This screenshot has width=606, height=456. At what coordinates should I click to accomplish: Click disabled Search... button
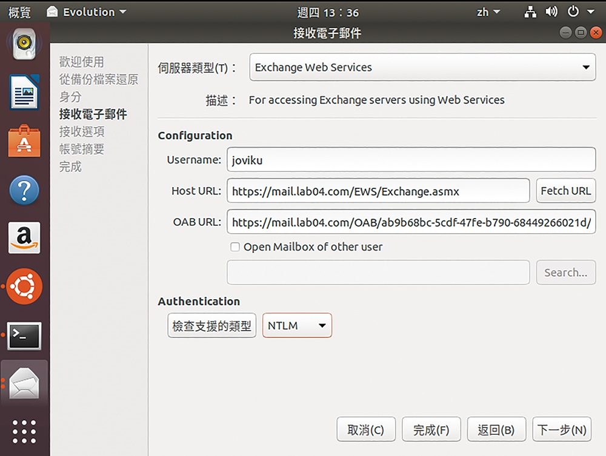pyautogui.click(x=565, y=273)
